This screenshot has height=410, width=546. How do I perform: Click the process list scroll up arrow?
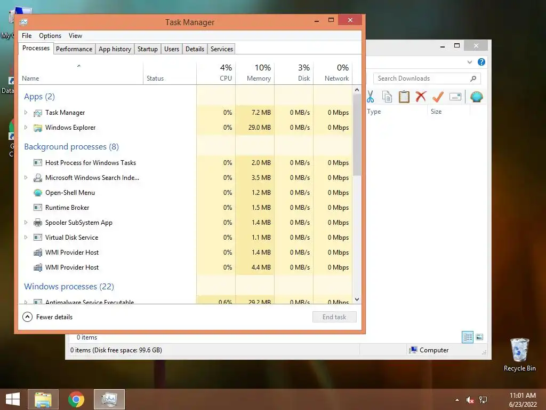pos(357,90)
